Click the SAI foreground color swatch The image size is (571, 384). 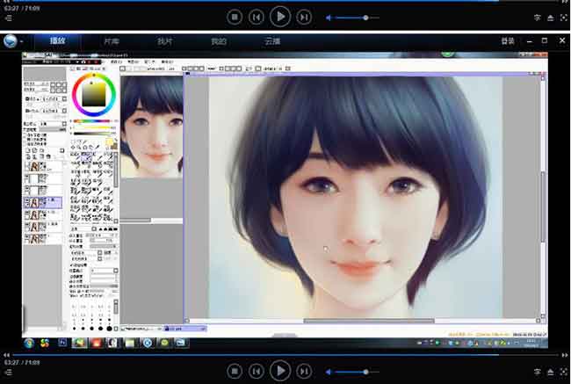109,141
